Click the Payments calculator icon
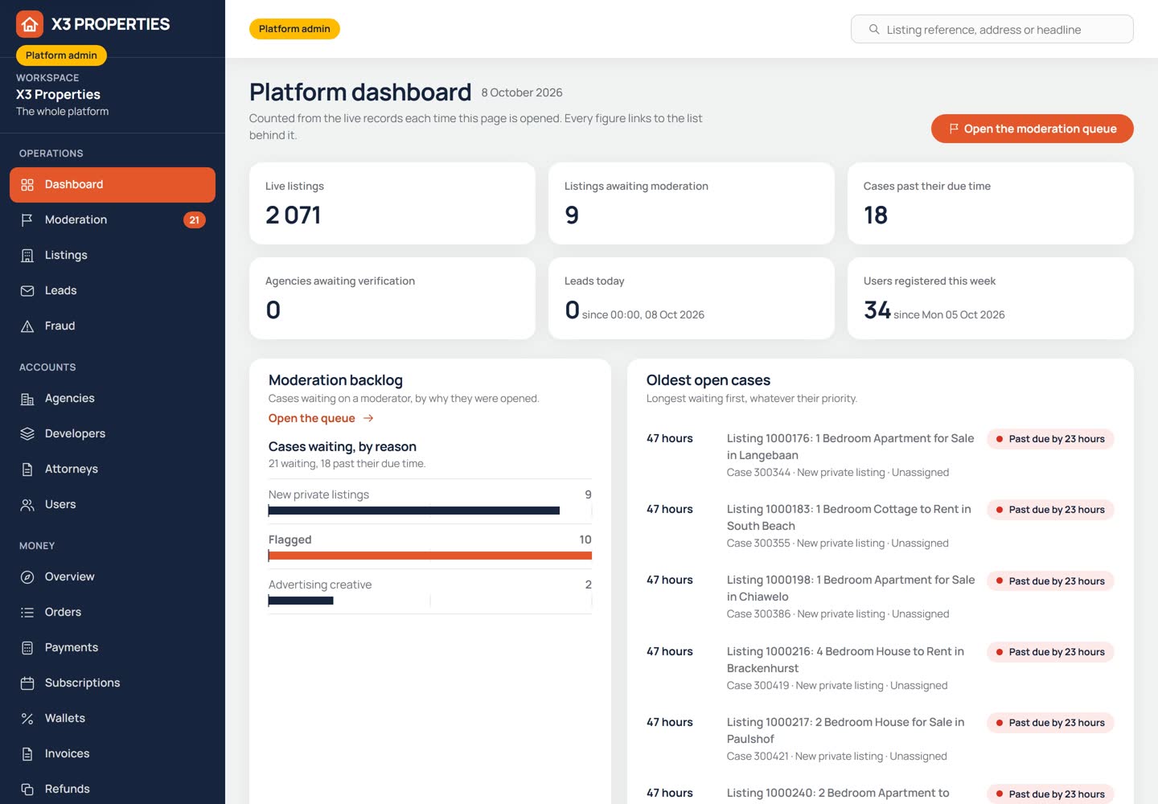 pyautogui.click(x=27, y=648)
